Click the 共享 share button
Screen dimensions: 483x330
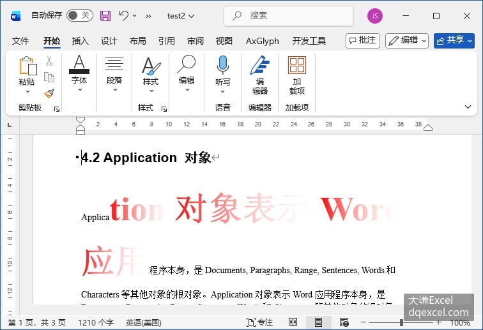coord(454,41)
